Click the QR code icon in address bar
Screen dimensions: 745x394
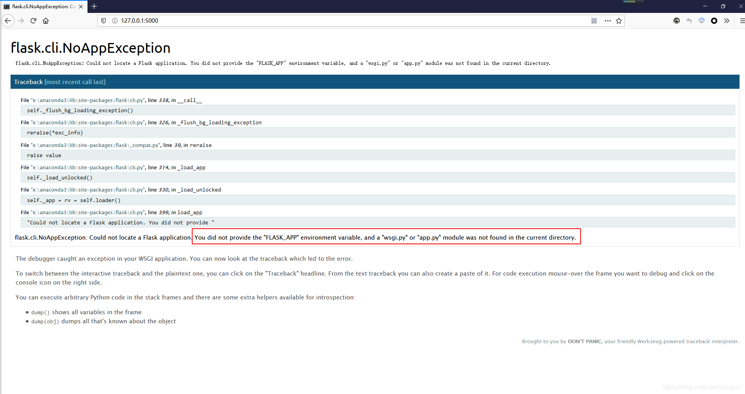pos(594,21)
